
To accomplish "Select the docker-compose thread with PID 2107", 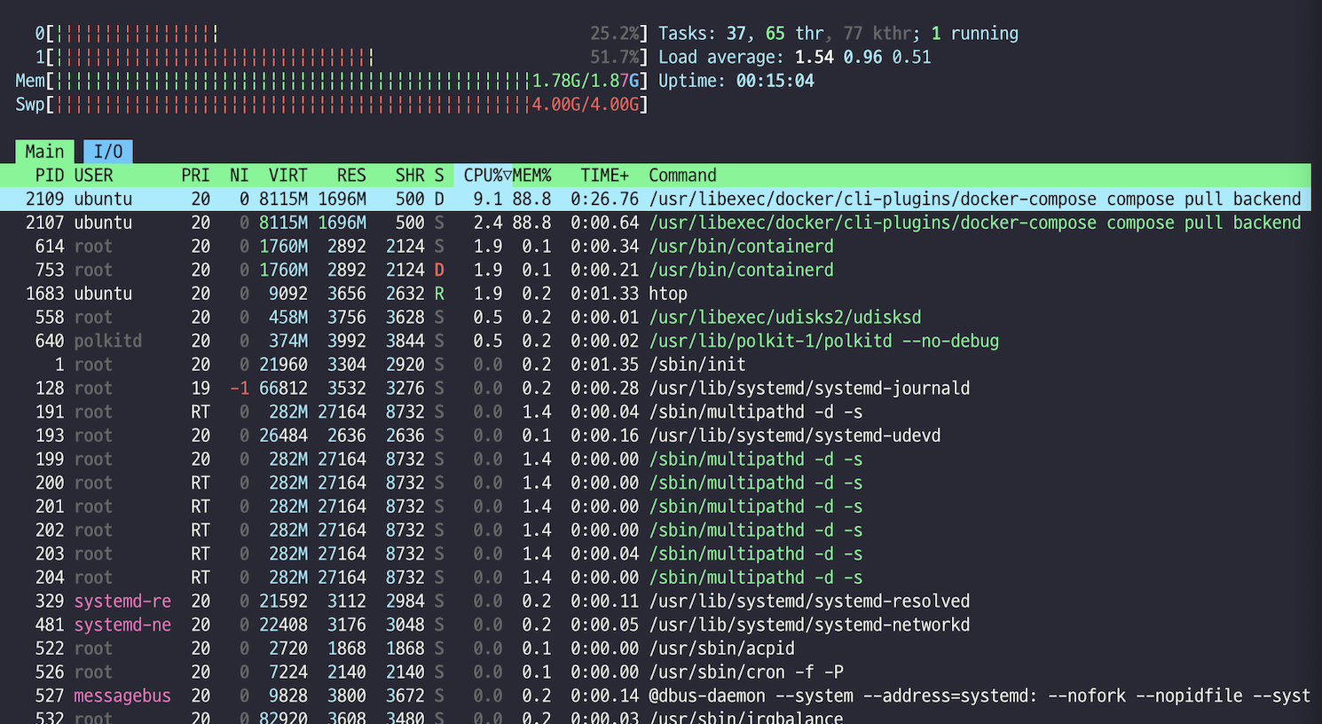I will coord(656,223).
